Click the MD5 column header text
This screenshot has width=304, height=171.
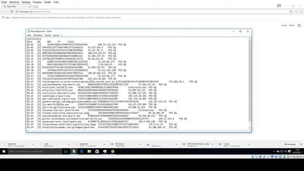pyautogui.click(x=49, y=42)
